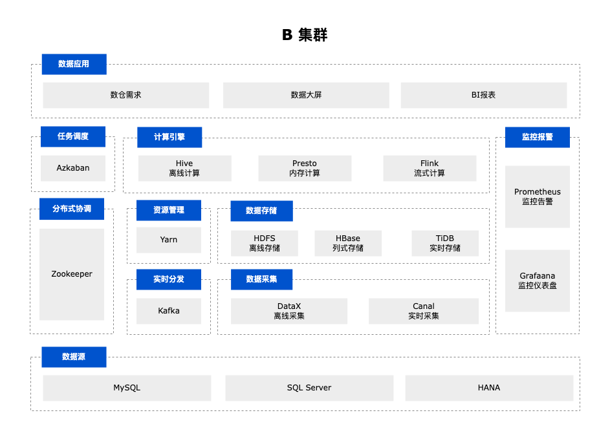Click the 实时分发 blue label

168,279
